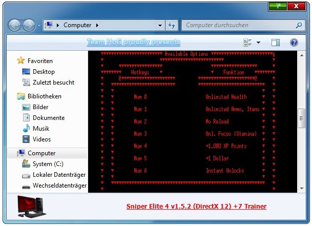Open help with the blue question icon
The image size is (312, 226).
tap(294, 43)
